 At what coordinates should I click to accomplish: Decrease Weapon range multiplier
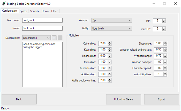pyautogui.click(x=165, y=57)
